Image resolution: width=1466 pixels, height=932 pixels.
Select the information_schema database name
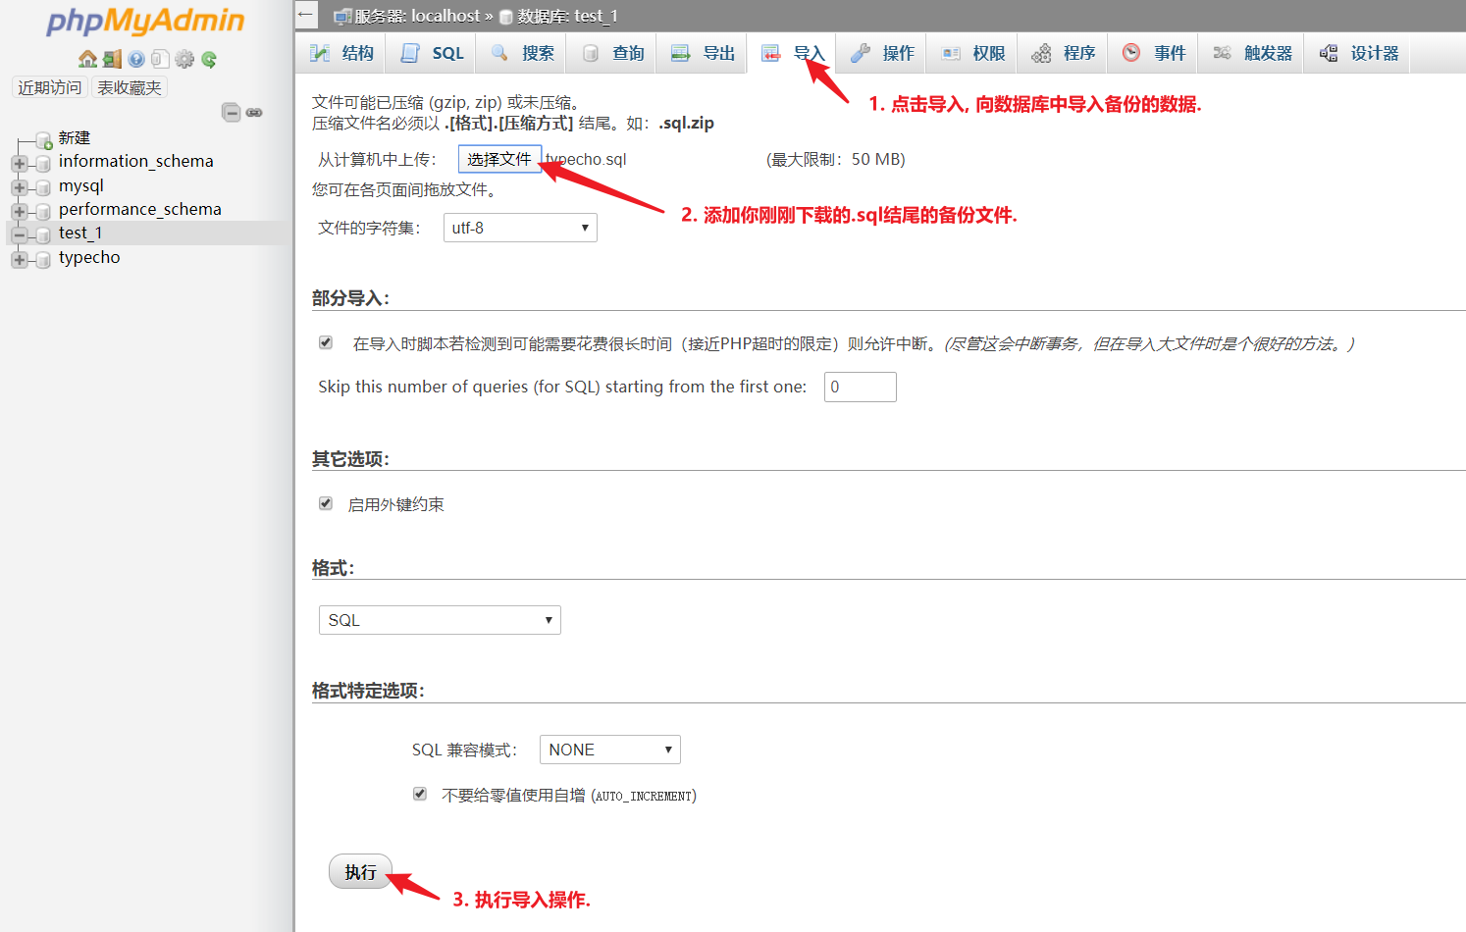click(135, 161)
